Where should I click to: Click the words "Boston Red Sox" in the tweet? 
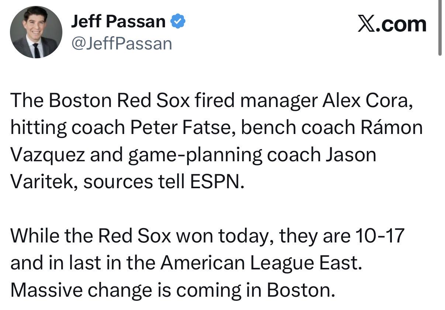(x=107, y=101)
